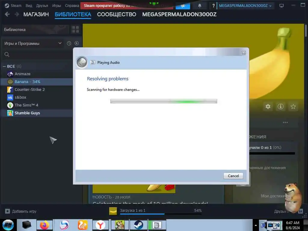
Task: Open the hamster Box taskbar app
Action: [120, 225]
